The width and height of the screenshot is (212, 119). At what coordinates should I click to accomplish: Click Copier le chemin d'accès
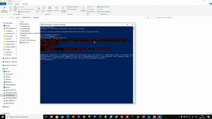26,9
